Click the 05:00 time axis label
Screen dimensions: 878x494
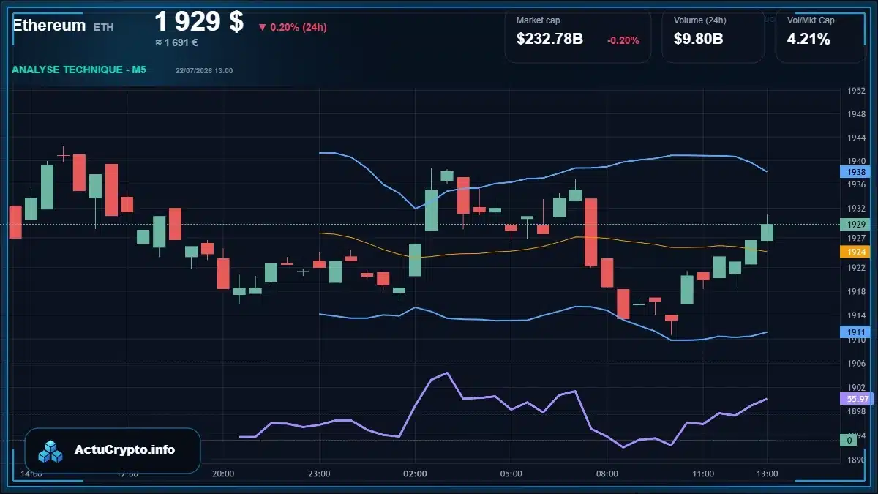pyautogui.click(x=511, y=474)
